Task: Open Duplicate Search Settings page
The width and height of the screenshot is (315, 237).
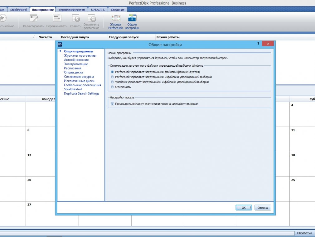Action: click(x=82, y=93)
